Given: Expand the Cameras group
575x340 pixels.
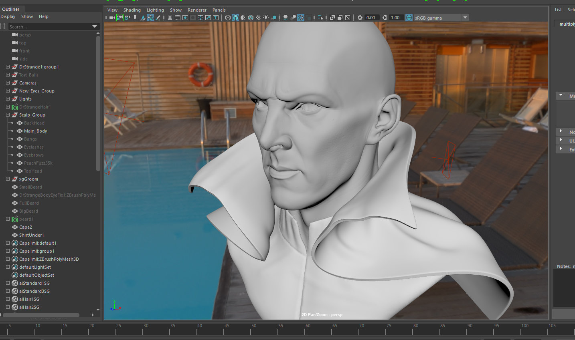Looking at the screenshot, I should [8, 83].
